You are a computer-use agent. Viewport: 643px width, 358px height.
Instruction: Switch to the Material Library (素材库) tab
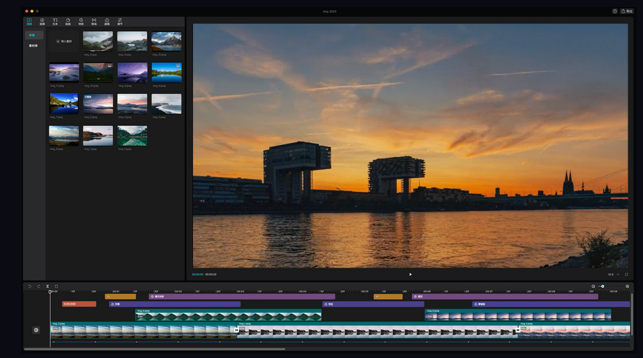(x=33, y=46)
